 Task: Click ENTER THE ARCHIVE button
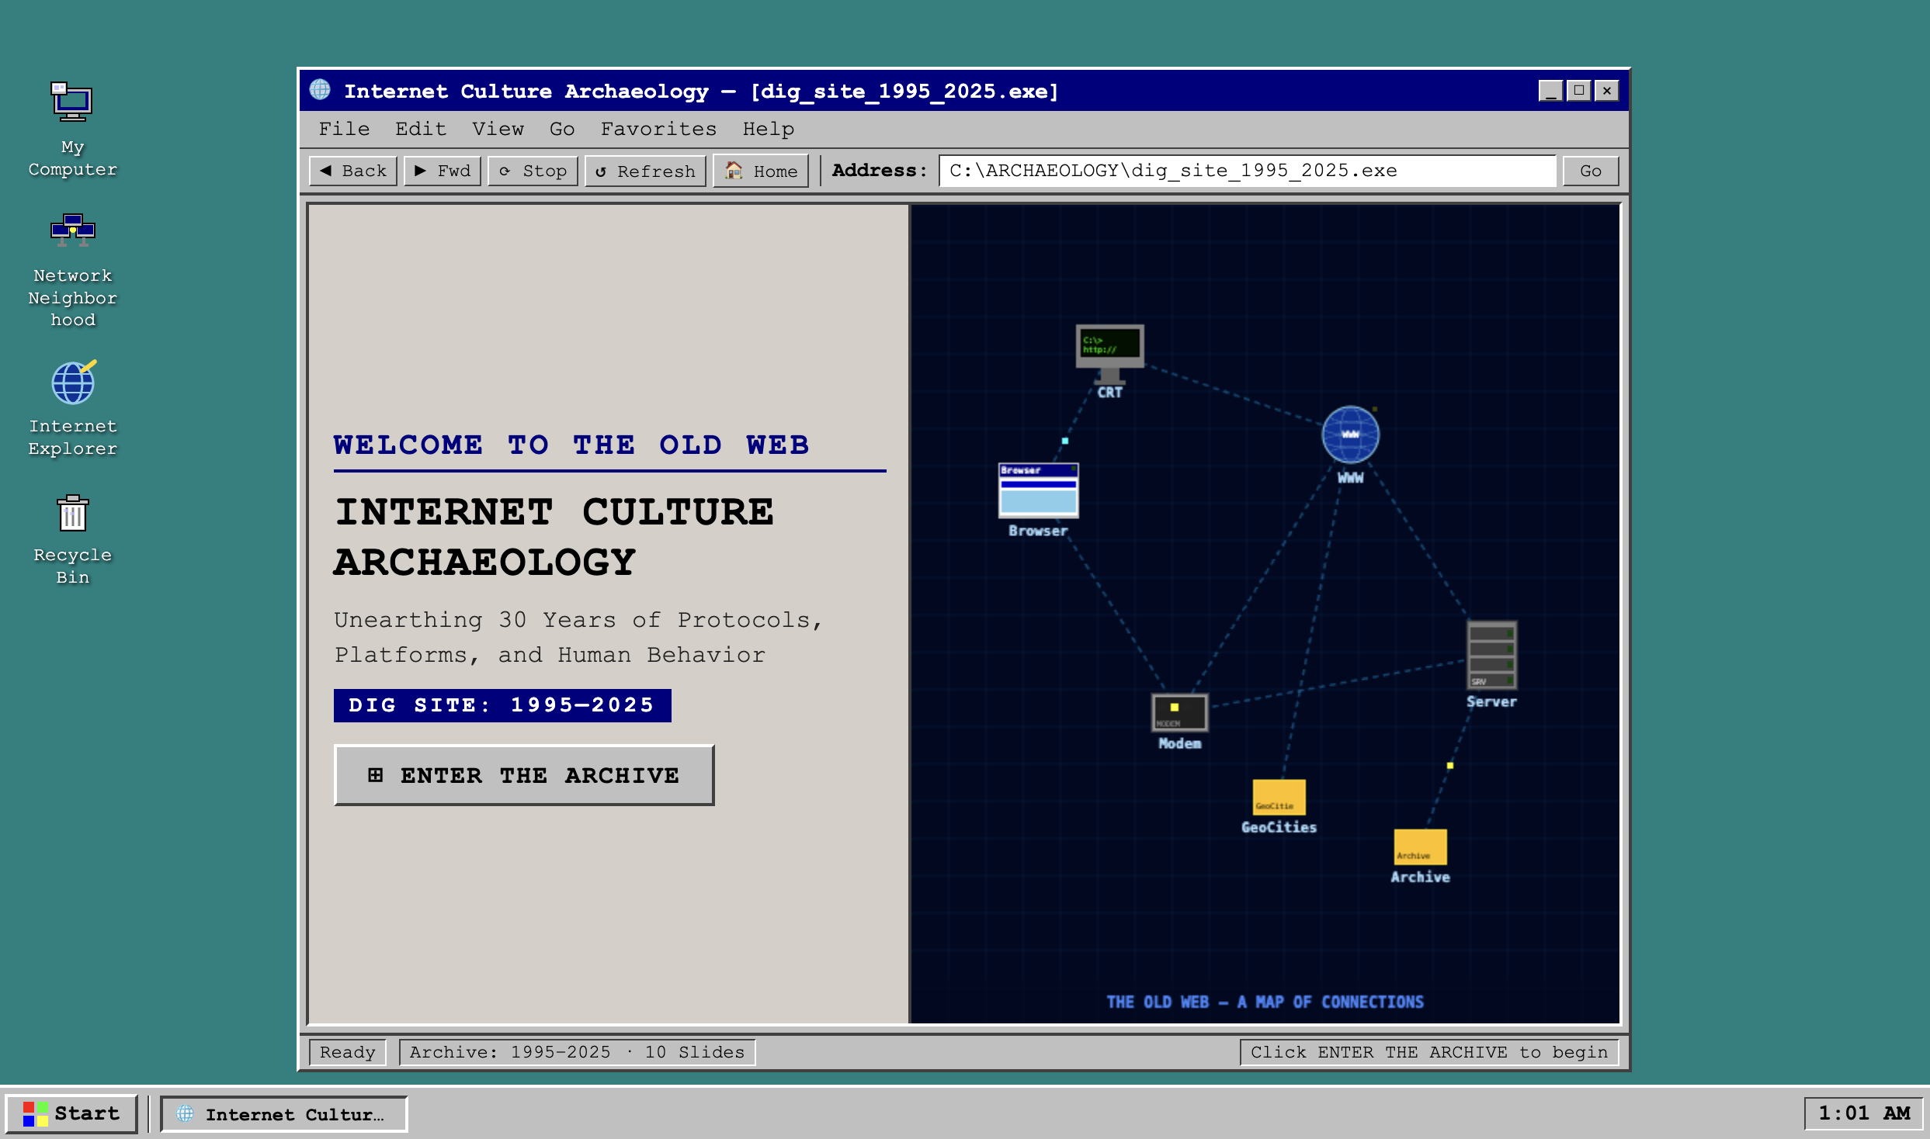(524, 775)
